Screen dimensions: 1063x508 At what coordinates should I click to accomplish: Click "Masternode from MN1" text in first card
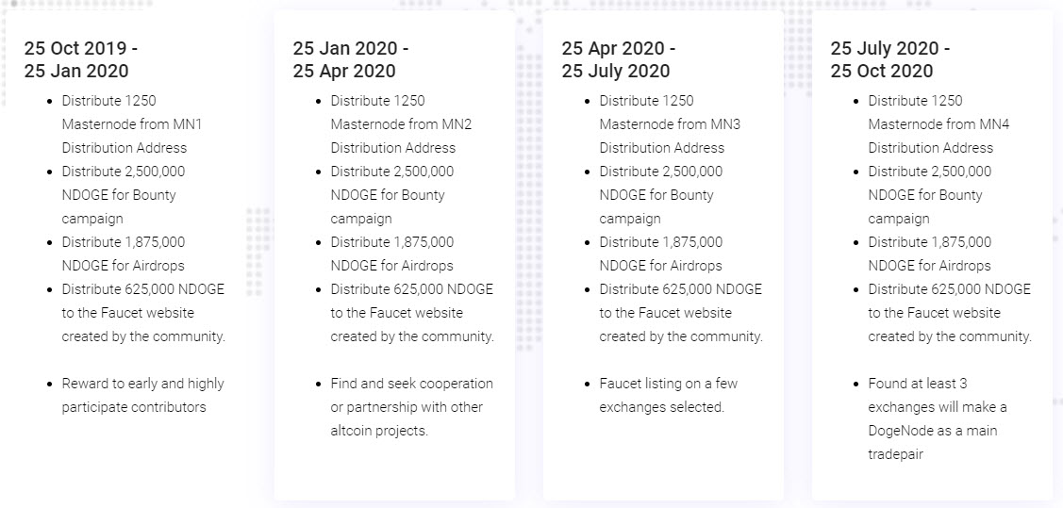[132, 124]
